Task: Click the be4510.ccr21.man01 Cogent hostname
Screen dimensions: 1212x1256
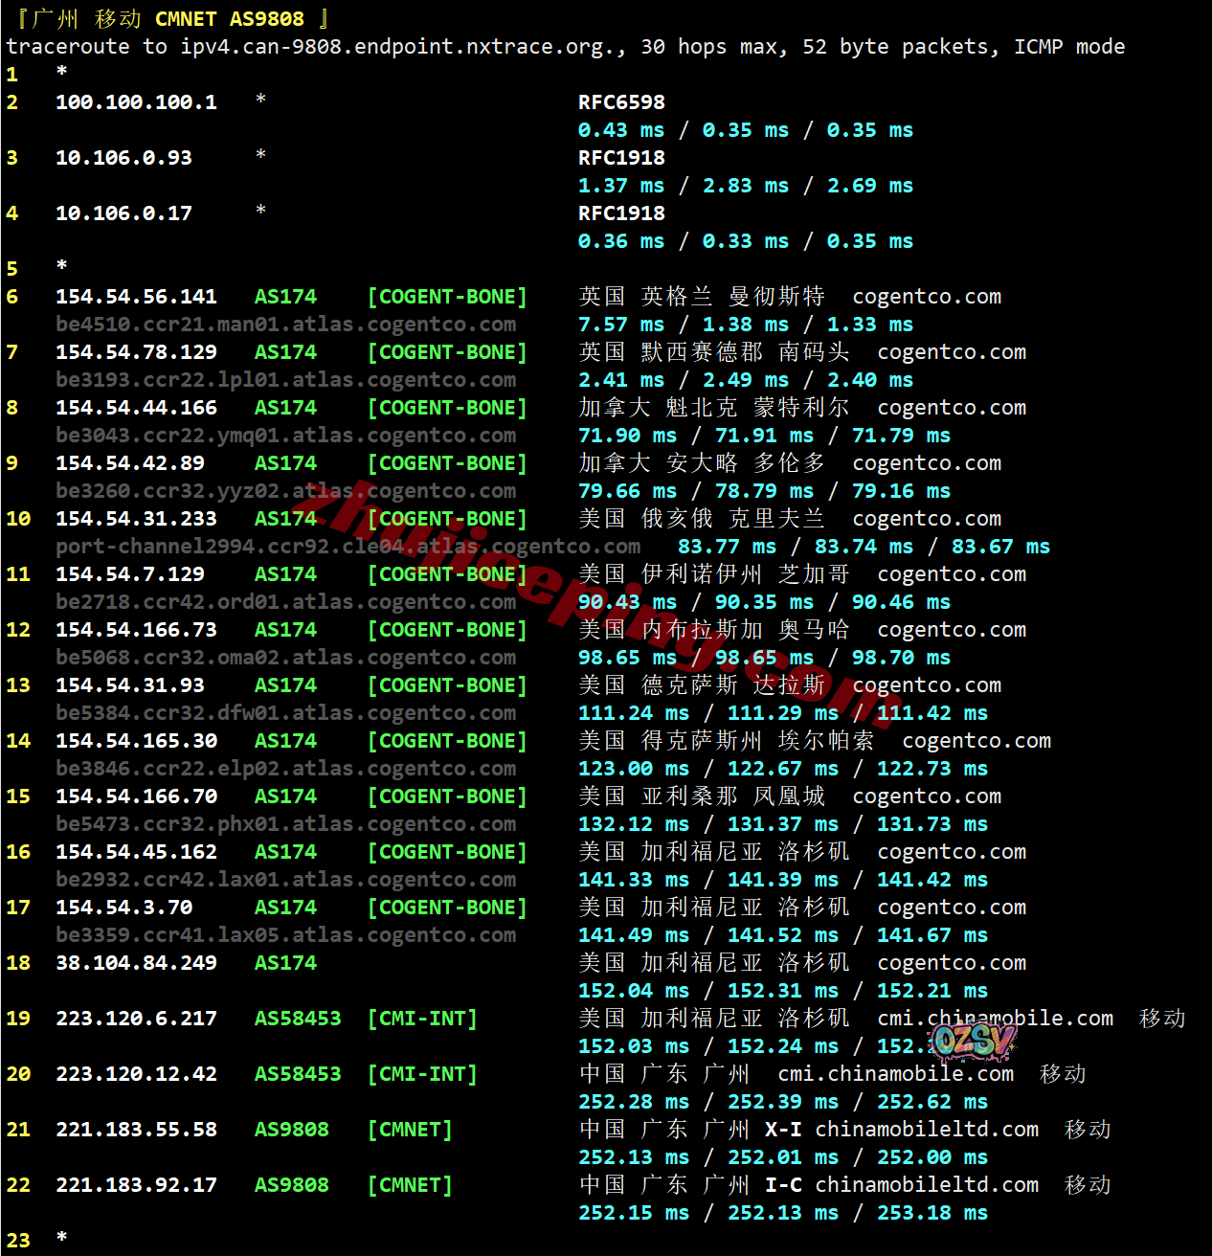Action: [x=285, y=325]
